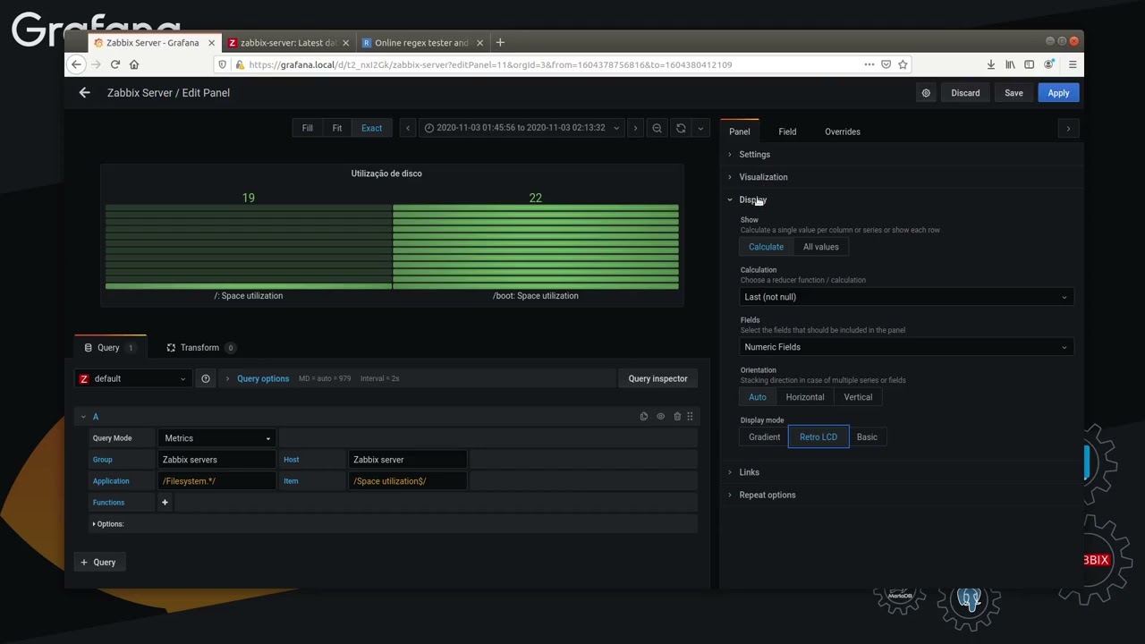The height and width of the screenshot is (644, 1145).
Task: Open the time range picker
Action: [x=522, y=128]
